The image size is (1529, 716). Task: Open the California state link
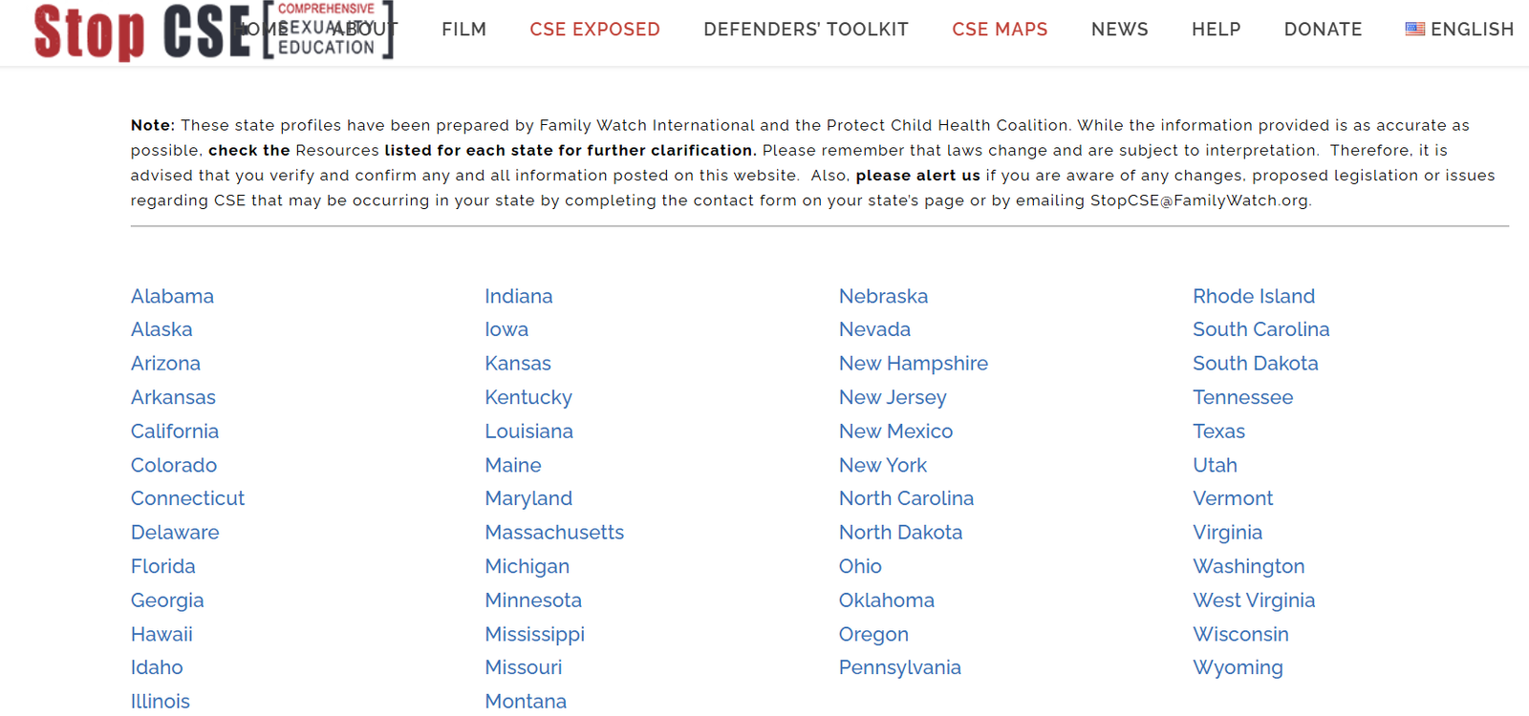175,432
